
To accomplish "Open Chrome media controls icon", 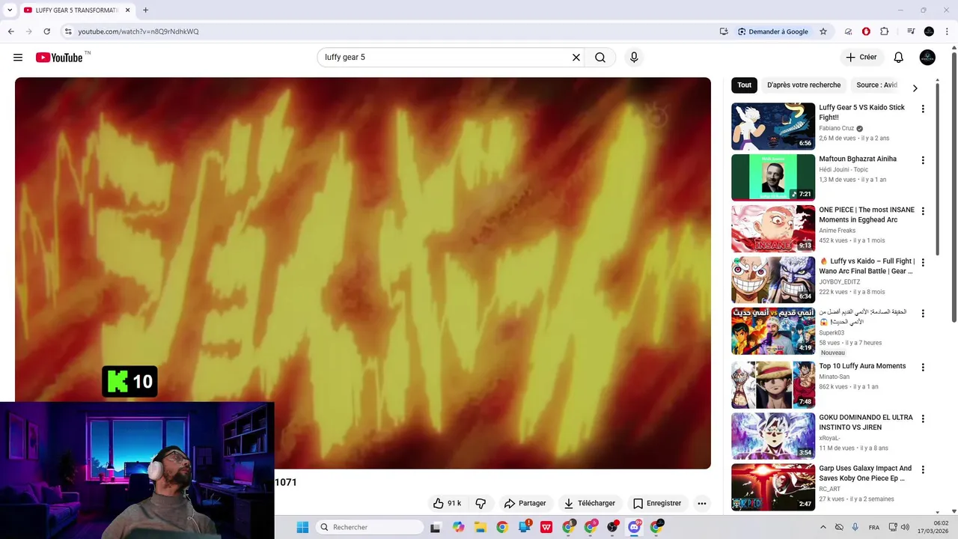I will click(x=911, y=31).
